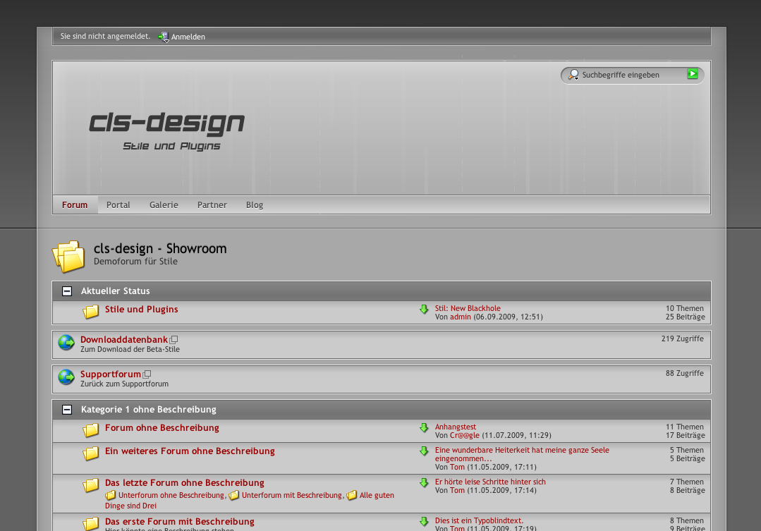This screenshot has width=761, height=531.
Task: Click the small folder icon before Unterforum mit Beschreibung
Action: click(x=234, y=496)
